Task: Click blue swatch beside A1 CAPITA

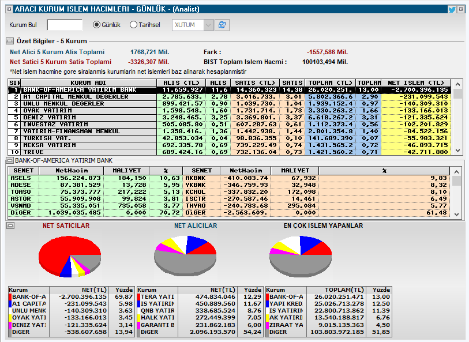Action: [x=10, y=304]
